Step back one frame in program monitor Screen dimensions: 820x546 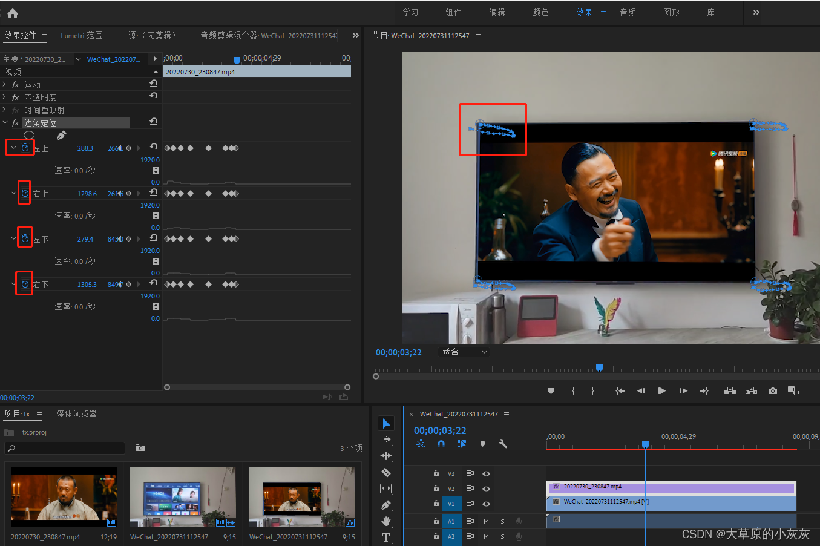(641, 391)
